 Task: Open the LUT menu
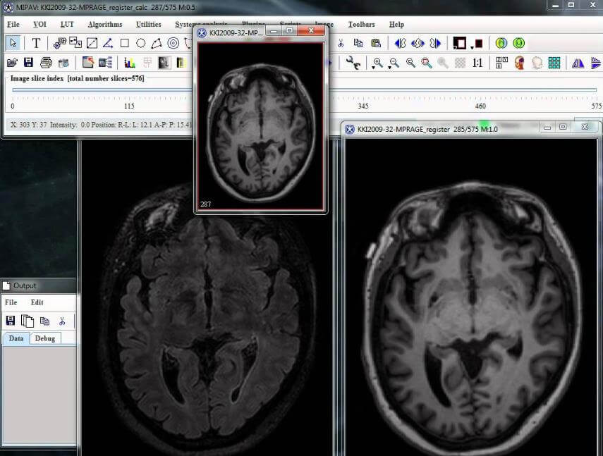67,25
